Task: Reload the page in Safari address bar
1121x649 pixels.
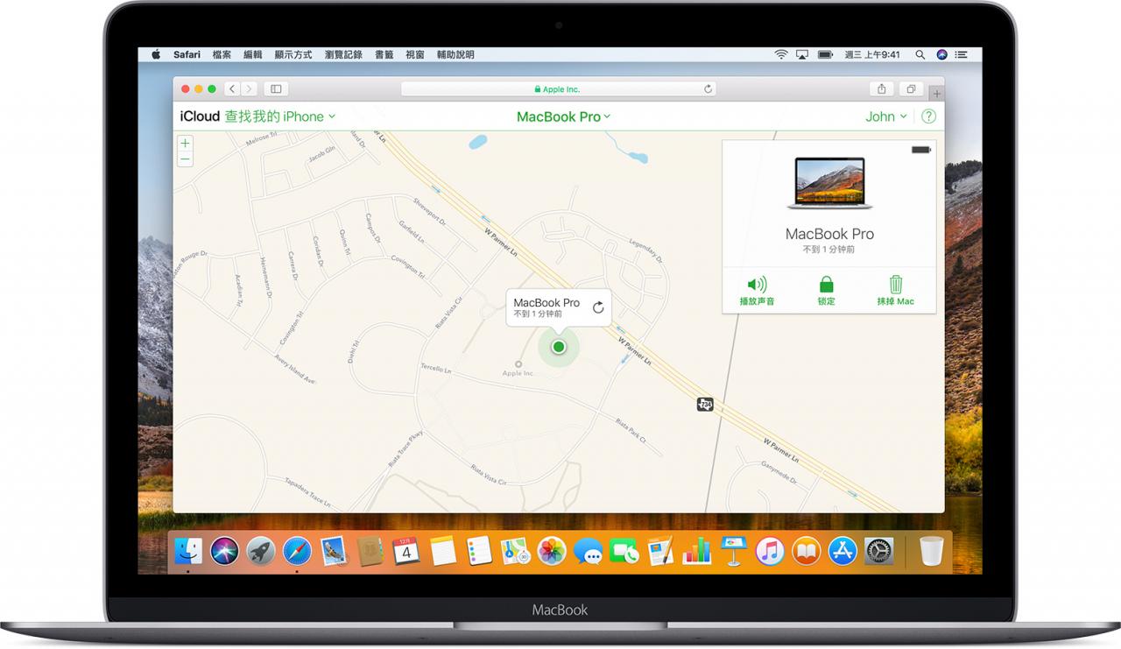Action: (708, 89)
